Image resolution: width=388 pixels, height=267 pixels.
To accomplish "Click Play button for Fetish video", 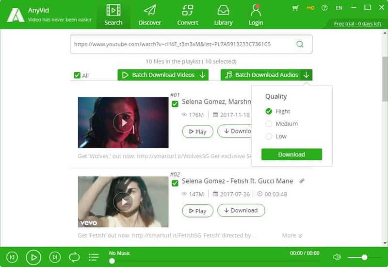I will point(198,211).
